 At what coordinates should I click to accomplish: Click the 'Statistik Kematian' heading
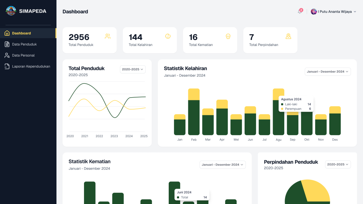click(90, 162)
